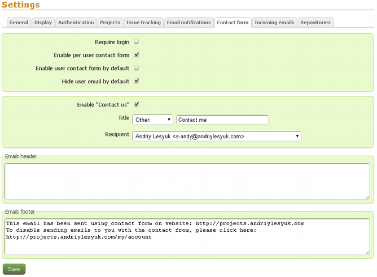Click the Contact me title text field
Screen dimensions: 377x277
coord(222,120)
